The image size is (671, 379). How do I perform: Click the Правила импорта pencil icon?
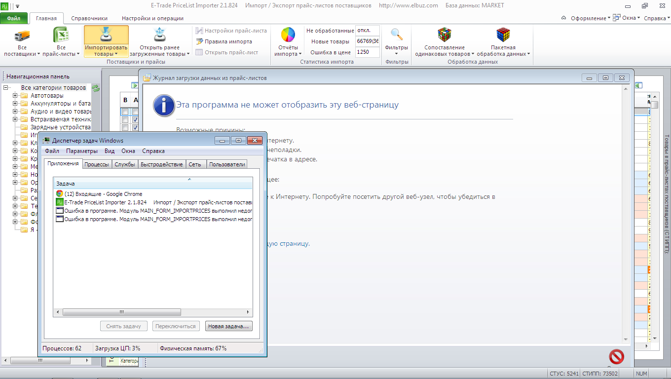(x=199, y=41)
